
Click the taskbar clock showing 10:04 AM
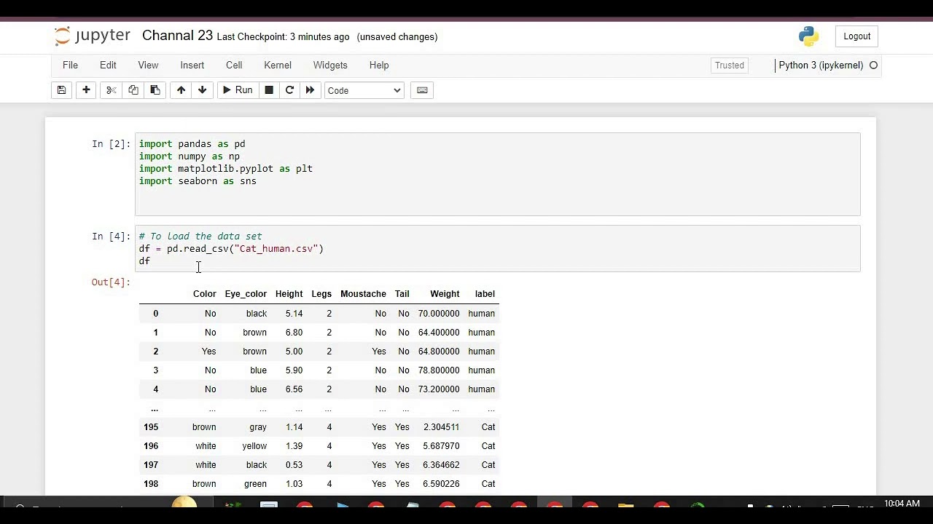pos(902,504)
